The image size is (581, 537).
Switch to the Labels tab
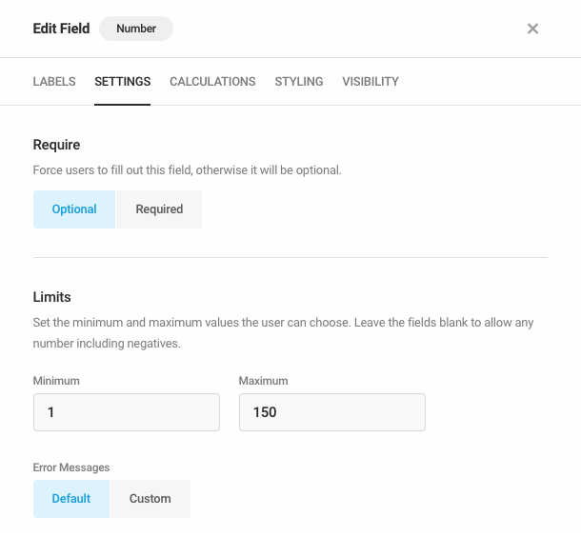(x=54, y=82)
